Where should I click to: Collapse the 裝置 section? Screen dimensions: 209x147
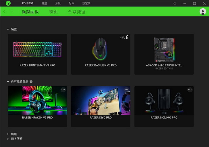pos(8,29)
